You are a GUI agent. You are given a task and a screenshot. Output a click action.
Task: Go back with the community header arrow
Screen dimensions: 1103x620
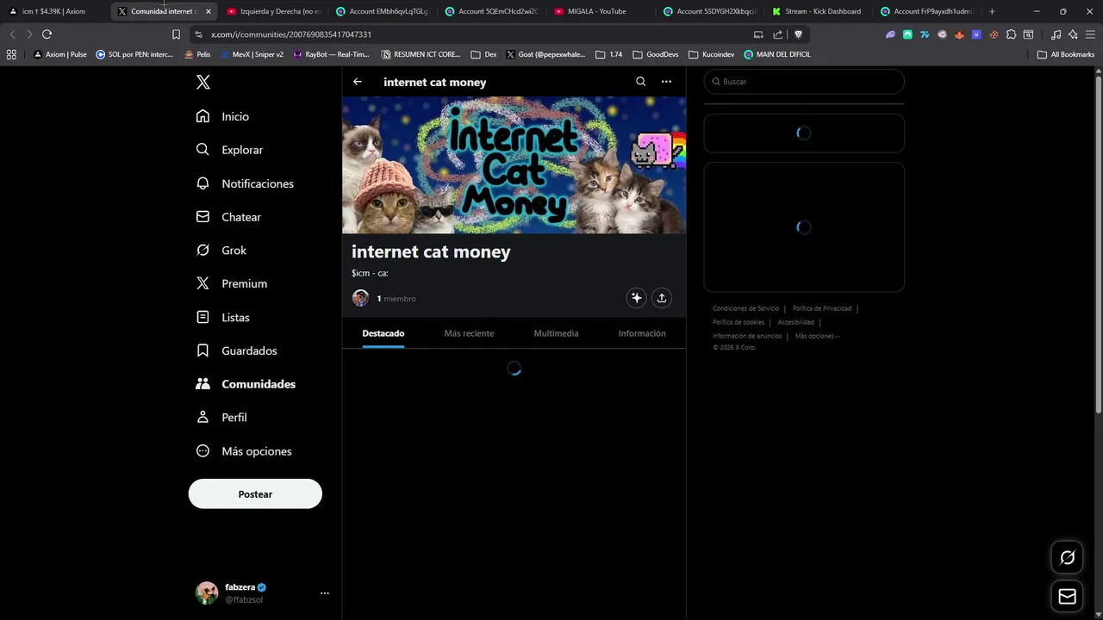358,82
